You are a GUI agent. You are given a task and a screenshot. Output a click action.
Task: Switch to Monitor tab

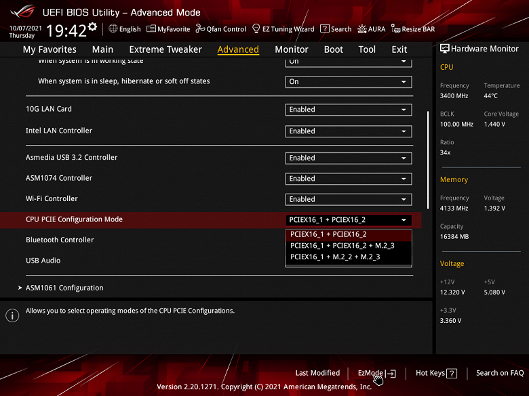[292, 49]
